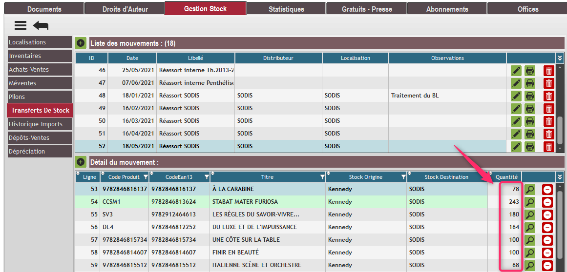Expand the detail table column chooser
567x272 pixels.
(x=560, y=177)
